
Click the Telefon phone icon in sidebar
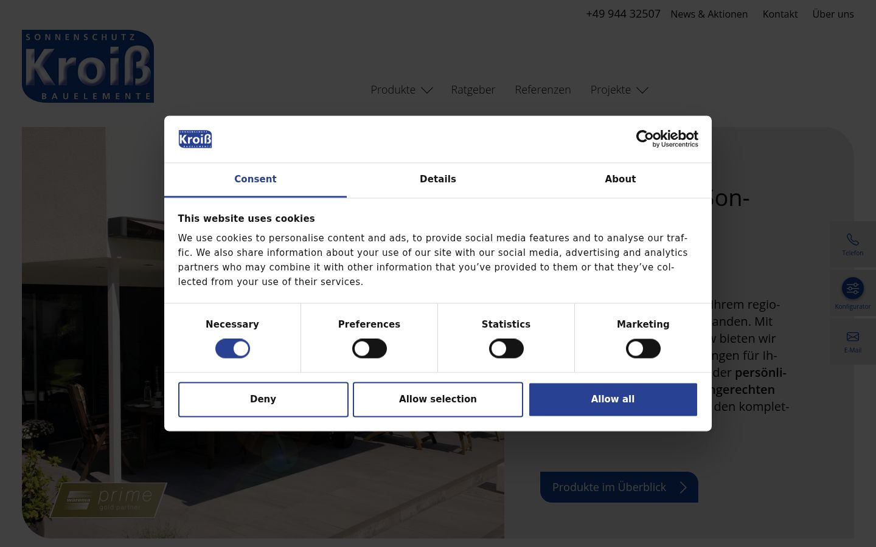pos(852,239)
